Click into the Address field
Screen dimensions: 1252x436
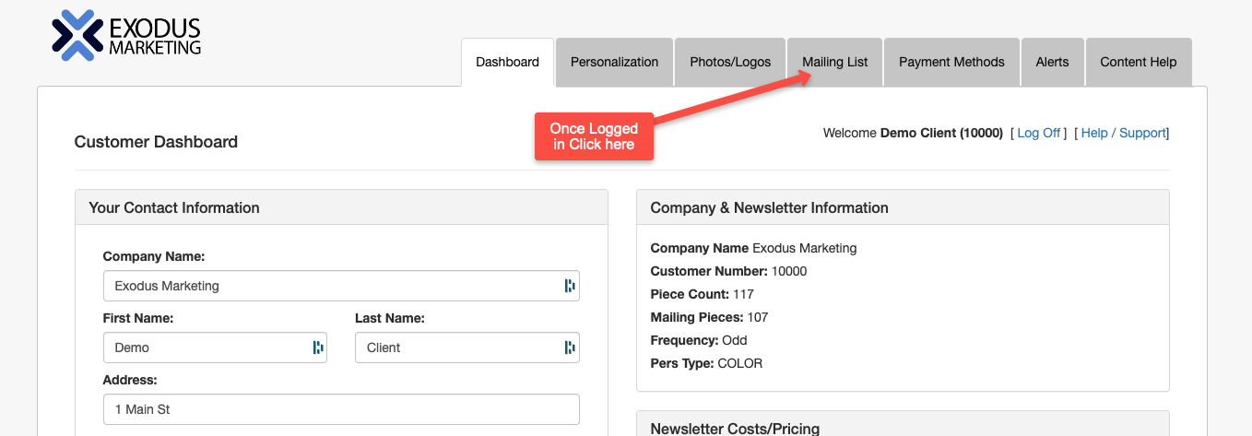341,409
